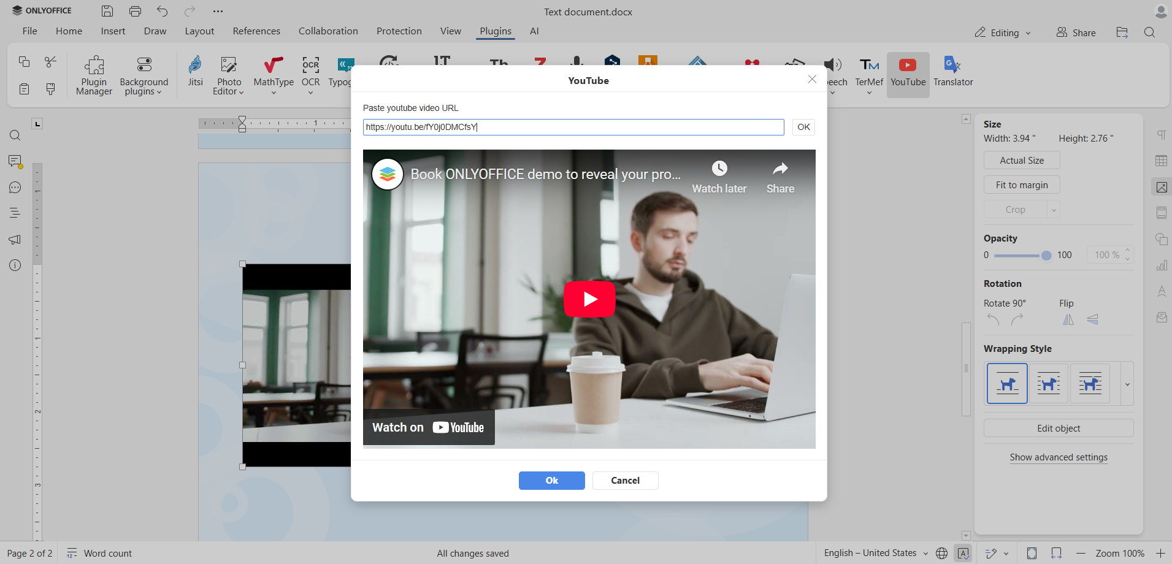Click the Save icon in title bar
This screenshot has width=1172, height=564.
pos(107,11)
